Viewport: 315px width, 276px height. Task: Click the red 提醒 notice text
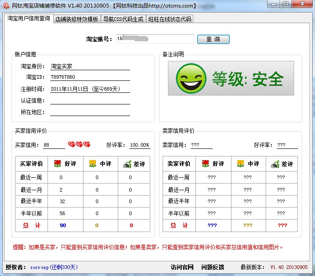[x=148, y=247]
